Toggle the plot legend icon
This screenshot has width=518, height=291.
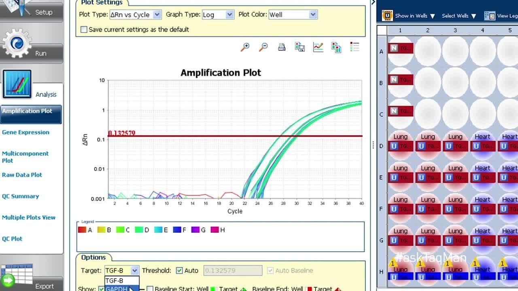pos(355,47)
